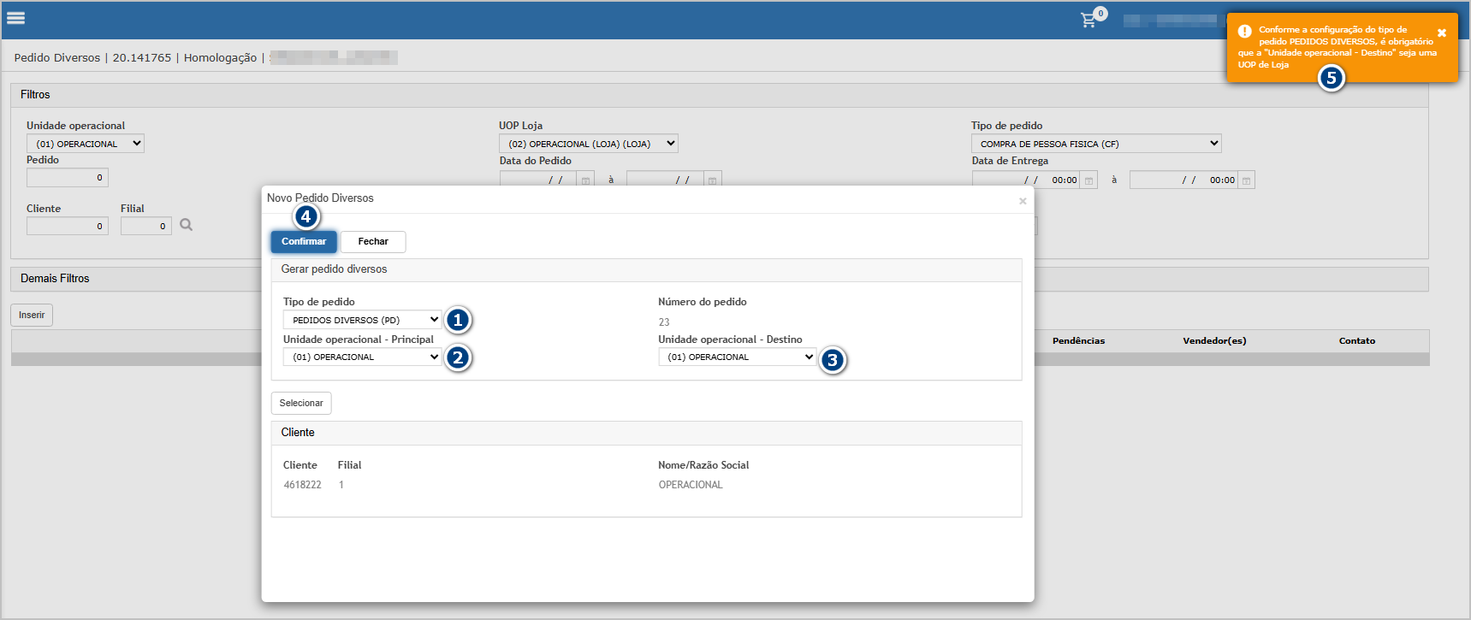
Task: Open second Data do Pedido calendar
Action: pyautogui.click(x=713, y=180)
